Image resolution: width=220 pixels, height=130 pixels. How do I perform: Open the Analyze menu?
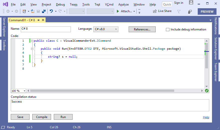[x=123, y=4]
